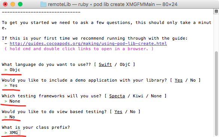This screenshot has width=219, height=137.
Task: Click the ObjC option in language prompt
Action: (125, 64)
